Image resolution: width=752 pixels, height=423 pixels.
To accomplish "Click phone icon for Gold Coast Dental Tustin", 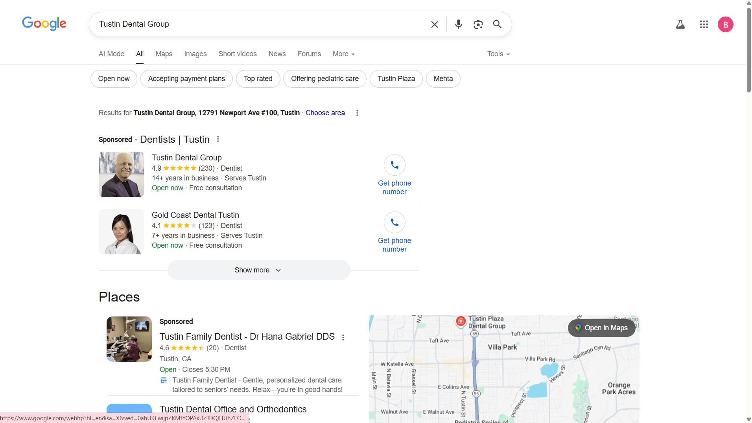I will 394,222.
